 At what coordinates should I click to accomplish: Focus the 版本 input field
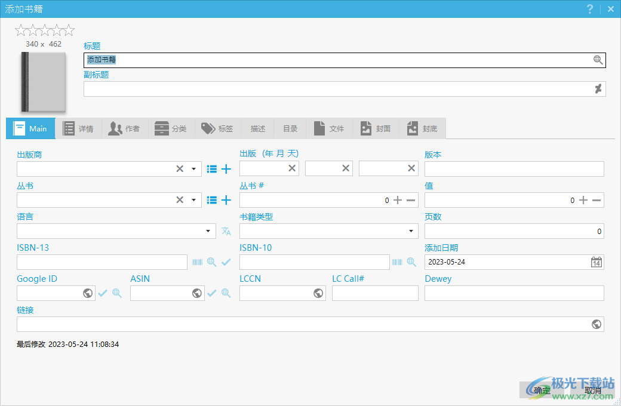click(x=514, y=169)
